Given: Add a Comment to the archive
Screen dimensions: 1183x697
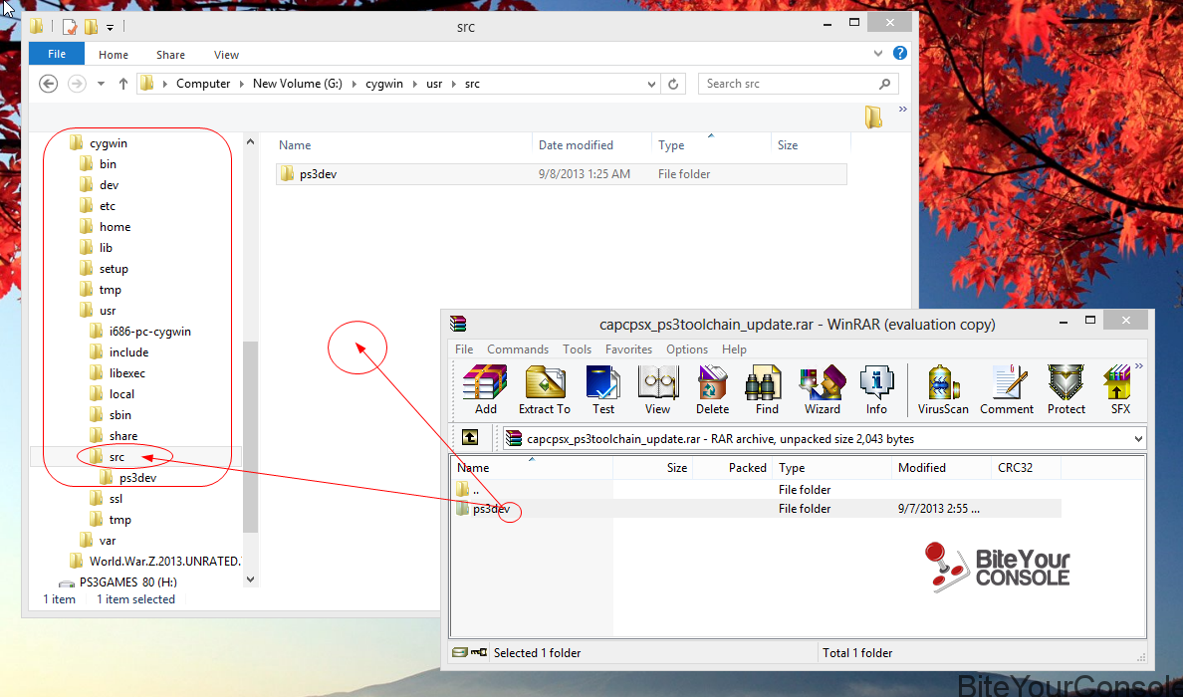Looking at the screenshot, I should (x=1007, y=389).
